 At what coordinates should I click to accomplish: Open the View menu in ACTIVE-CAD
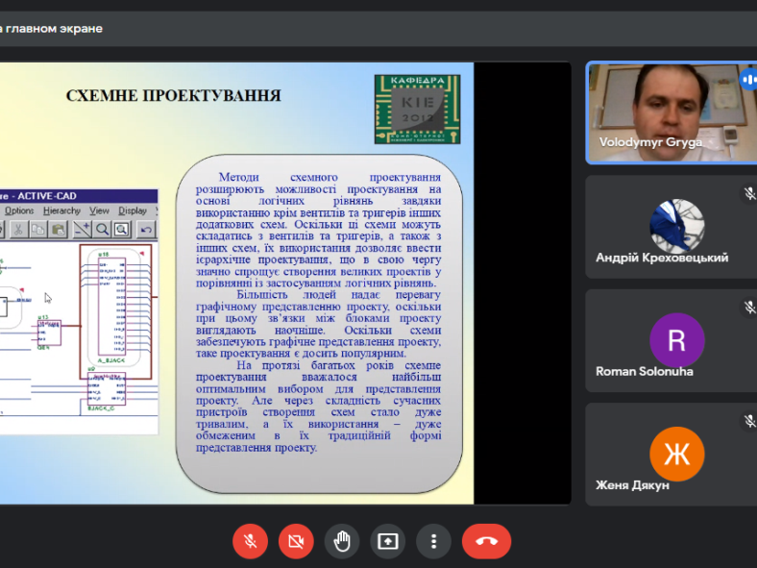pyautogui.click(x=100, y=210)
